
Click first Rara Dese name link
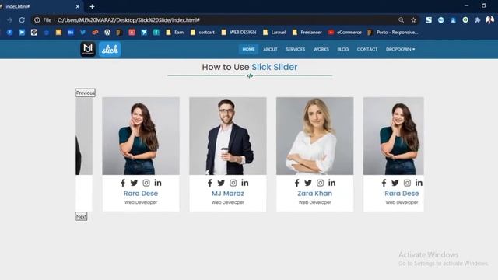[141, 194]
